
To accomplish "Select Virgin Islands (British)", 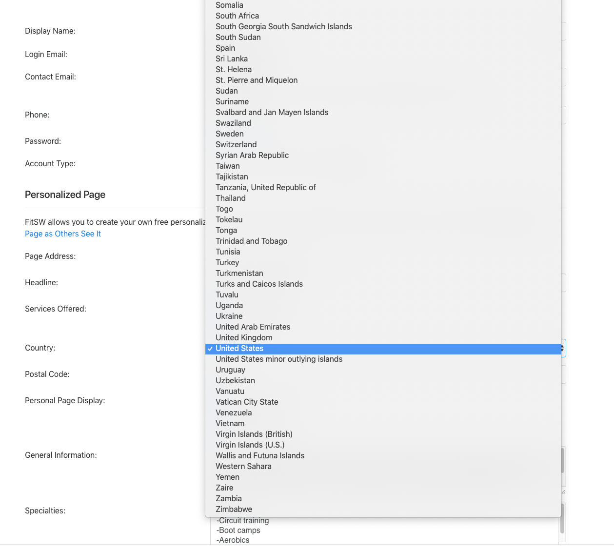I will point(383,434).
